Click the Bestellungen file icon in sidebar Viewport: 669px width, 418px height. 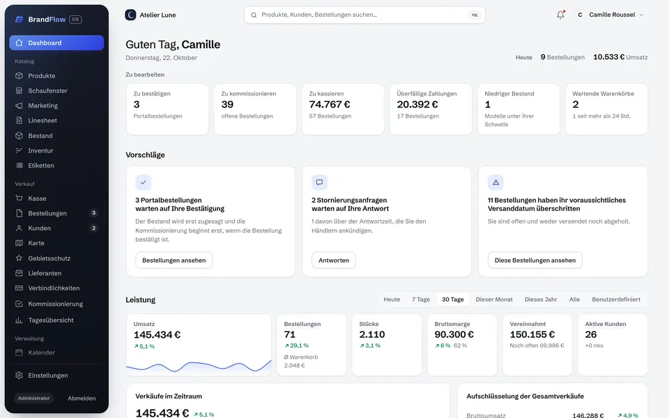click(19, 213)
